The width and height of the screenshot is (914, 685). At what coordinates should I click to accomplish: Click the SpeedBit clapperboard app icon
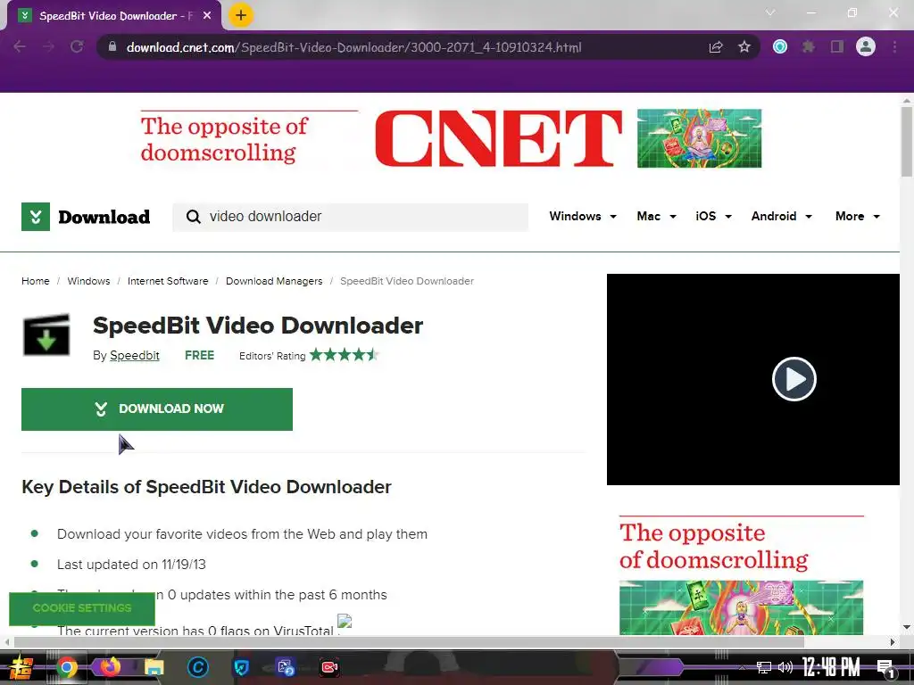tap(46, 335)
